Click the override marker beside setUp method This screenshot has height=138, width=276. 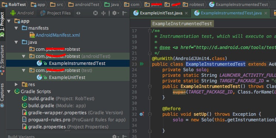(142, 114)
